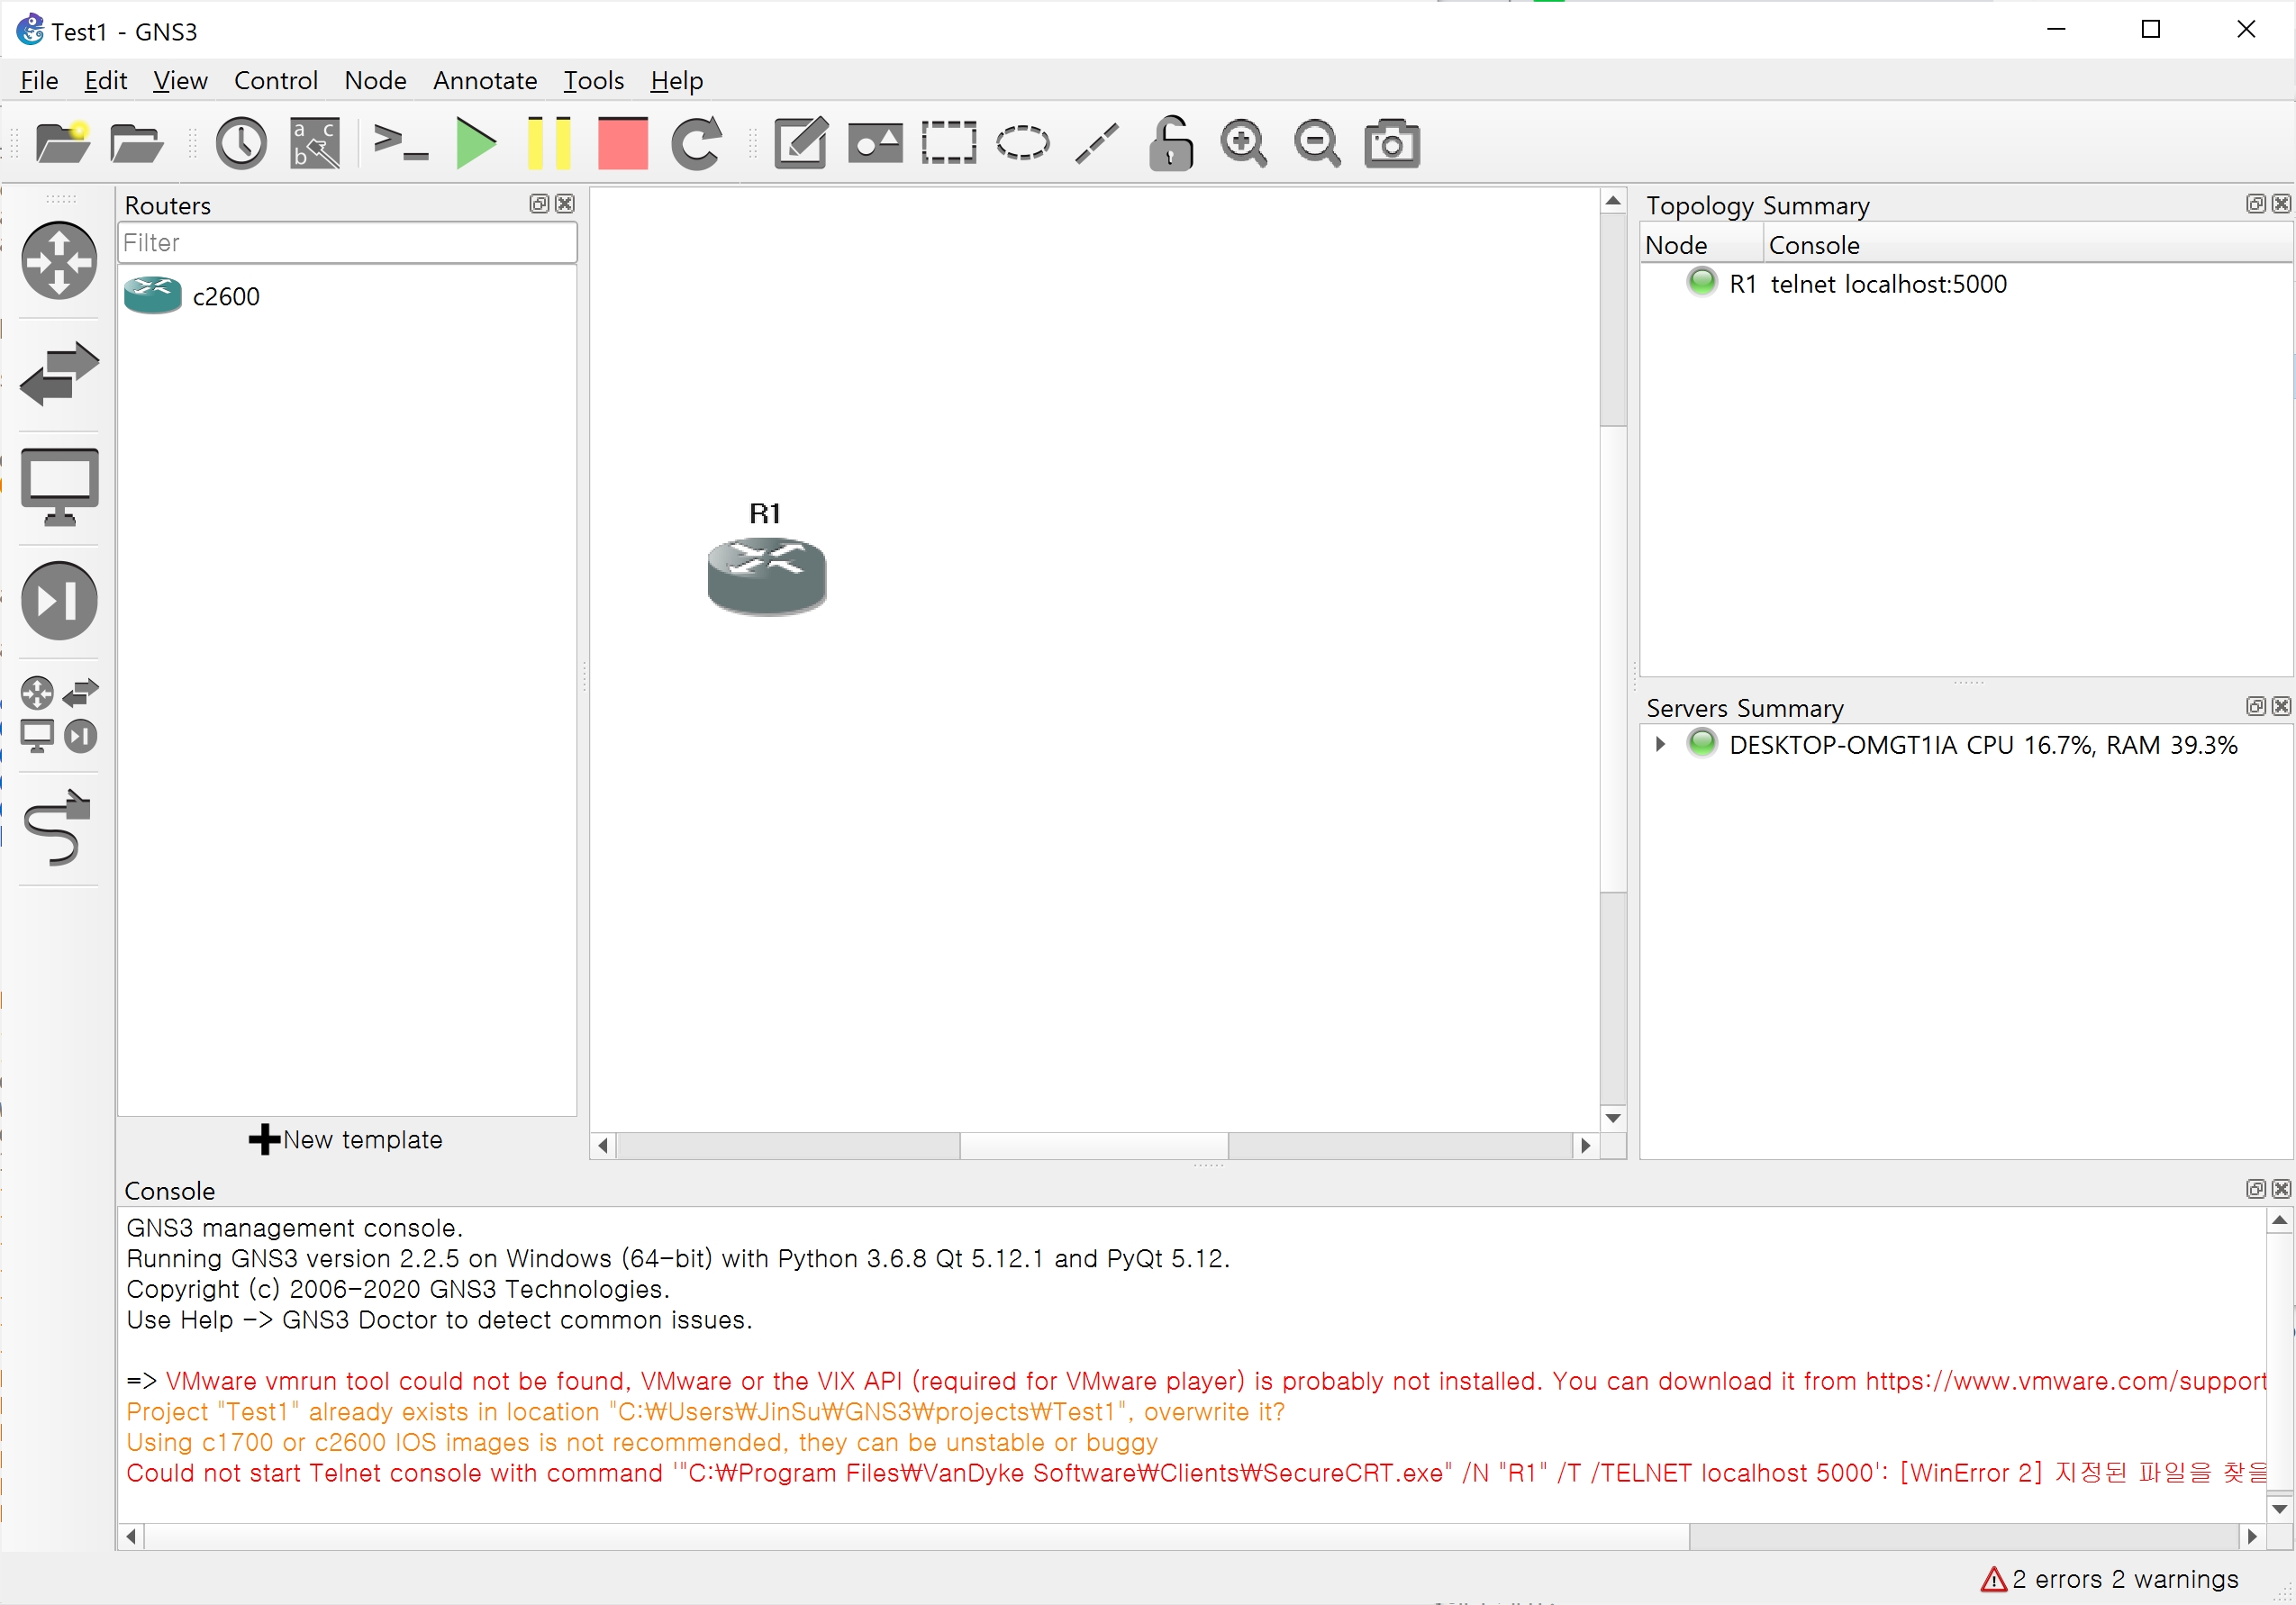
Task: Browse end devices in sidebar
Action: tap(59, 487)
